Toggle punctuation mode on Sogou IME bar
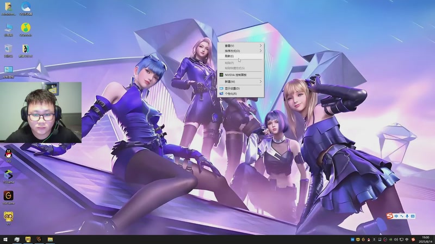 click(402, 216)
